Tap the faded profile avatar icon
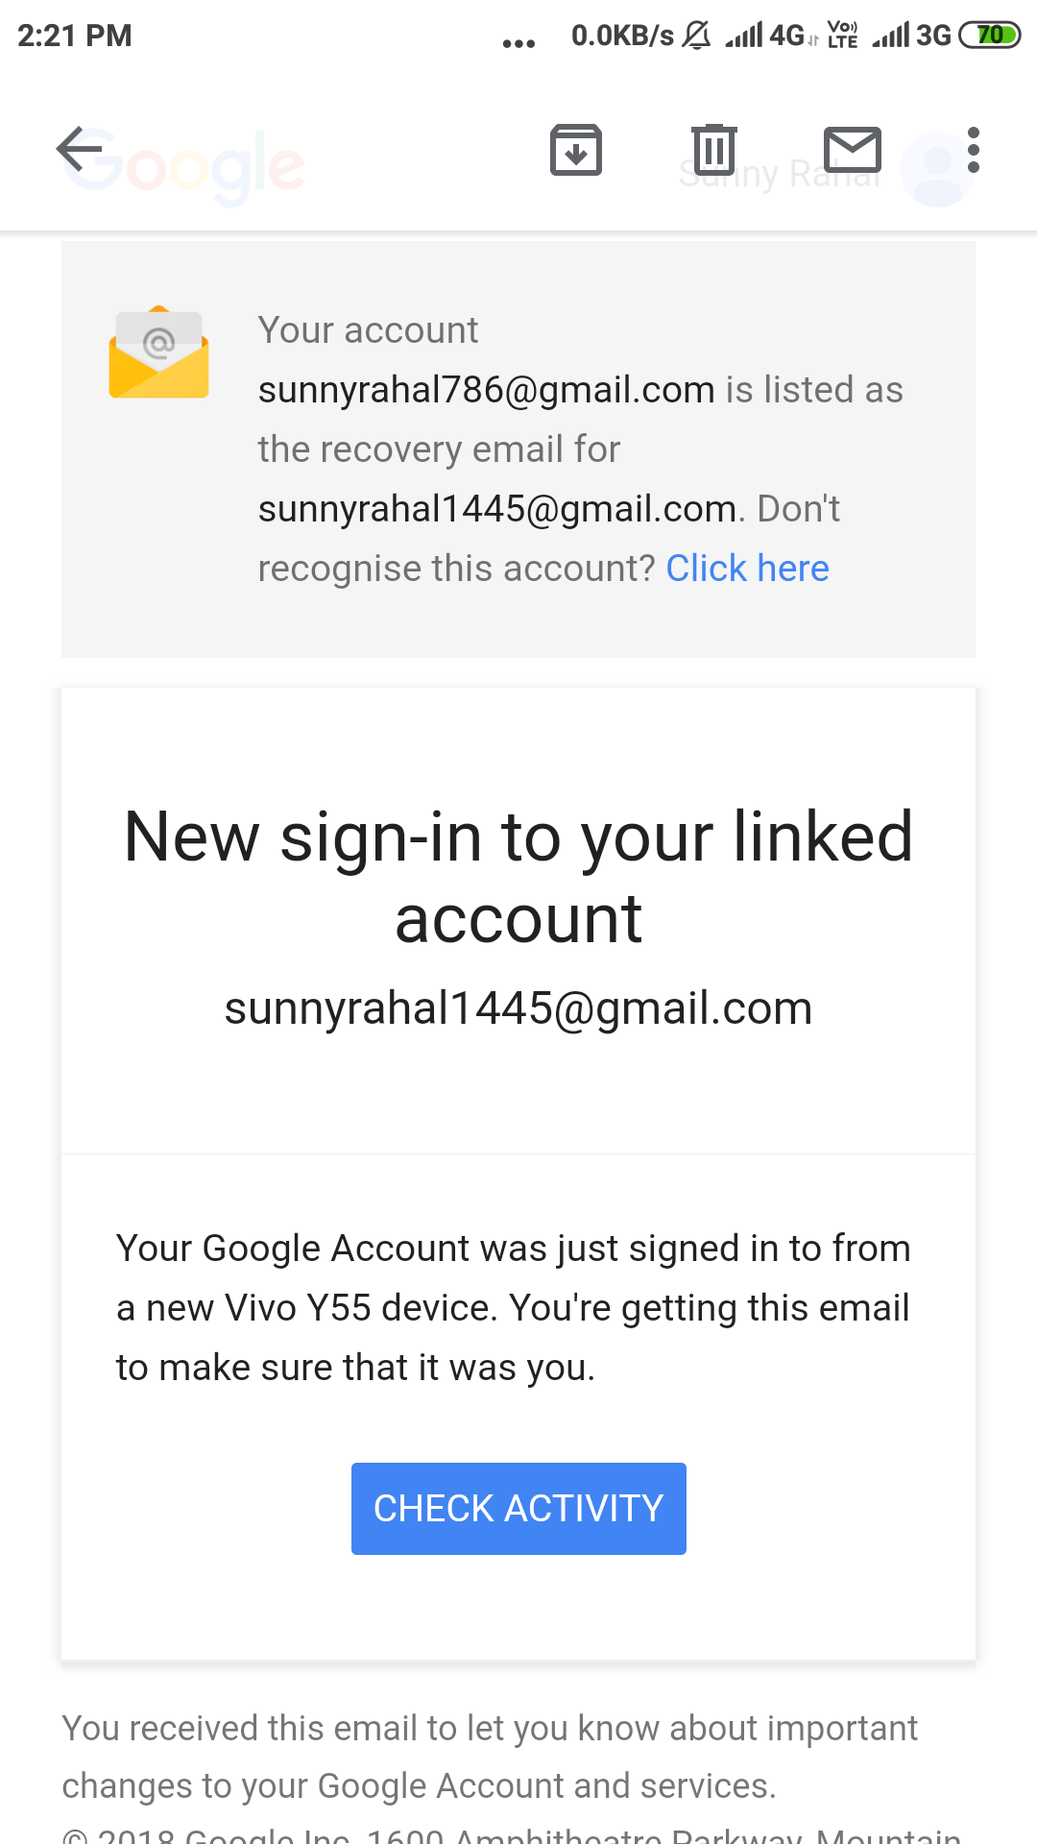 (937, 170)
